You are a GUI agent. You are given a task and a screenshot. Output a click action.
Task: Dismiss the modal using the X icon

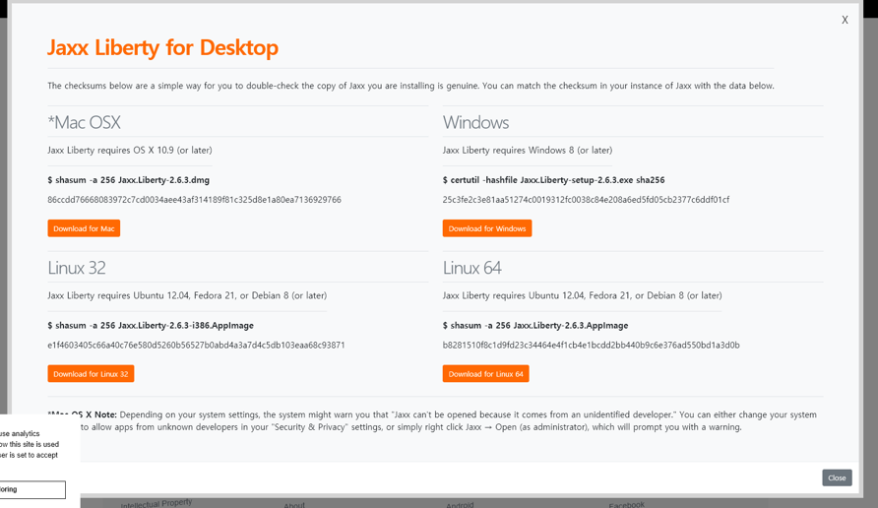(845, 20)
